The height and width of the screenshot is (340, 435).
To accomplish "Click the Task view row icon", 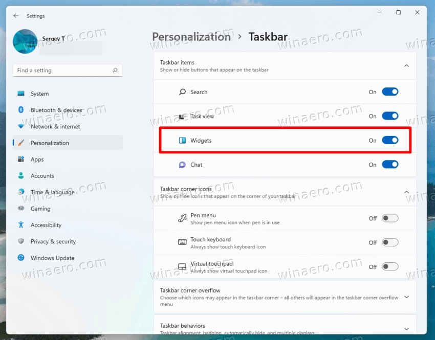I will click(x=182, y=117).
